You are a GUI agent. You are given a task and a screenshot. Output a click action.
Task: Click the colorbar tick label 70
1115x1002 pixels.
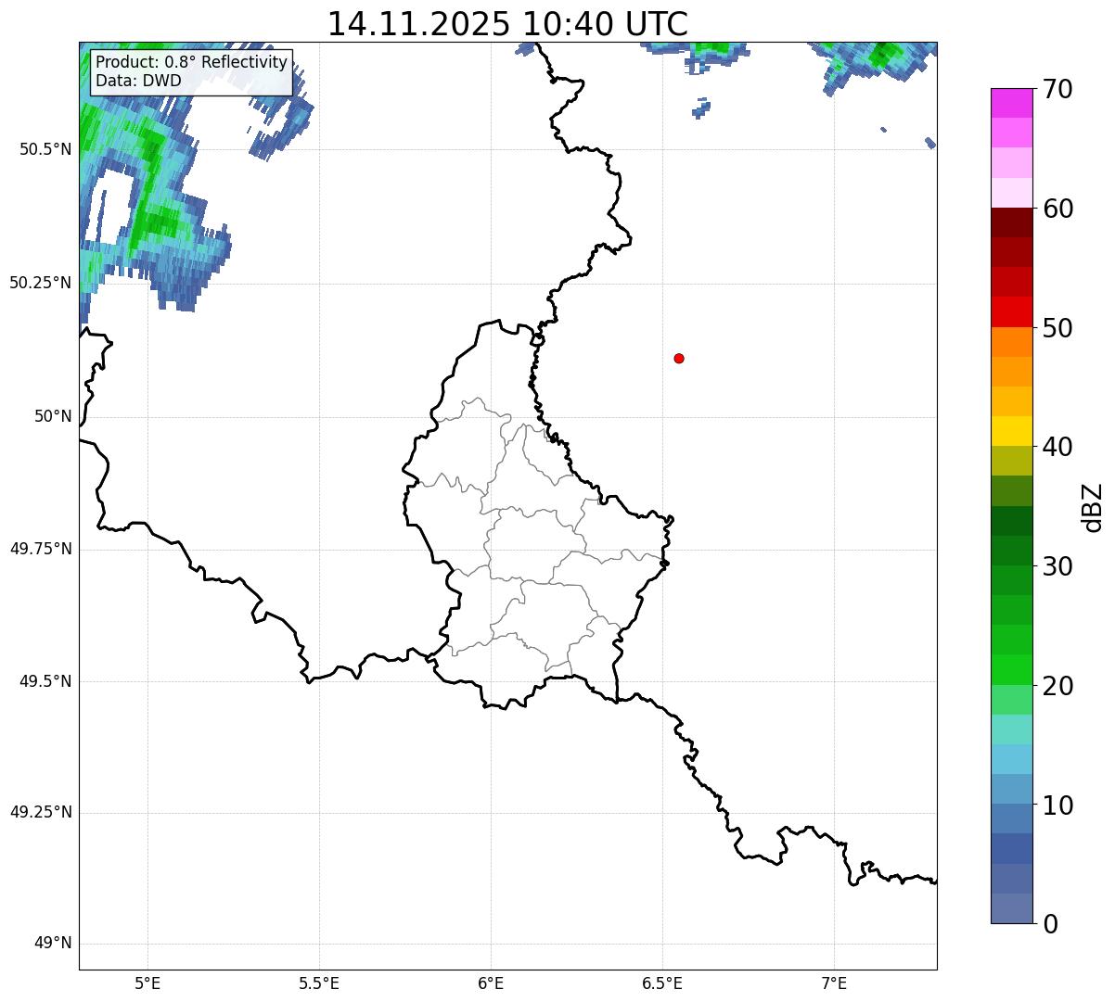[x=1057, y=90]
